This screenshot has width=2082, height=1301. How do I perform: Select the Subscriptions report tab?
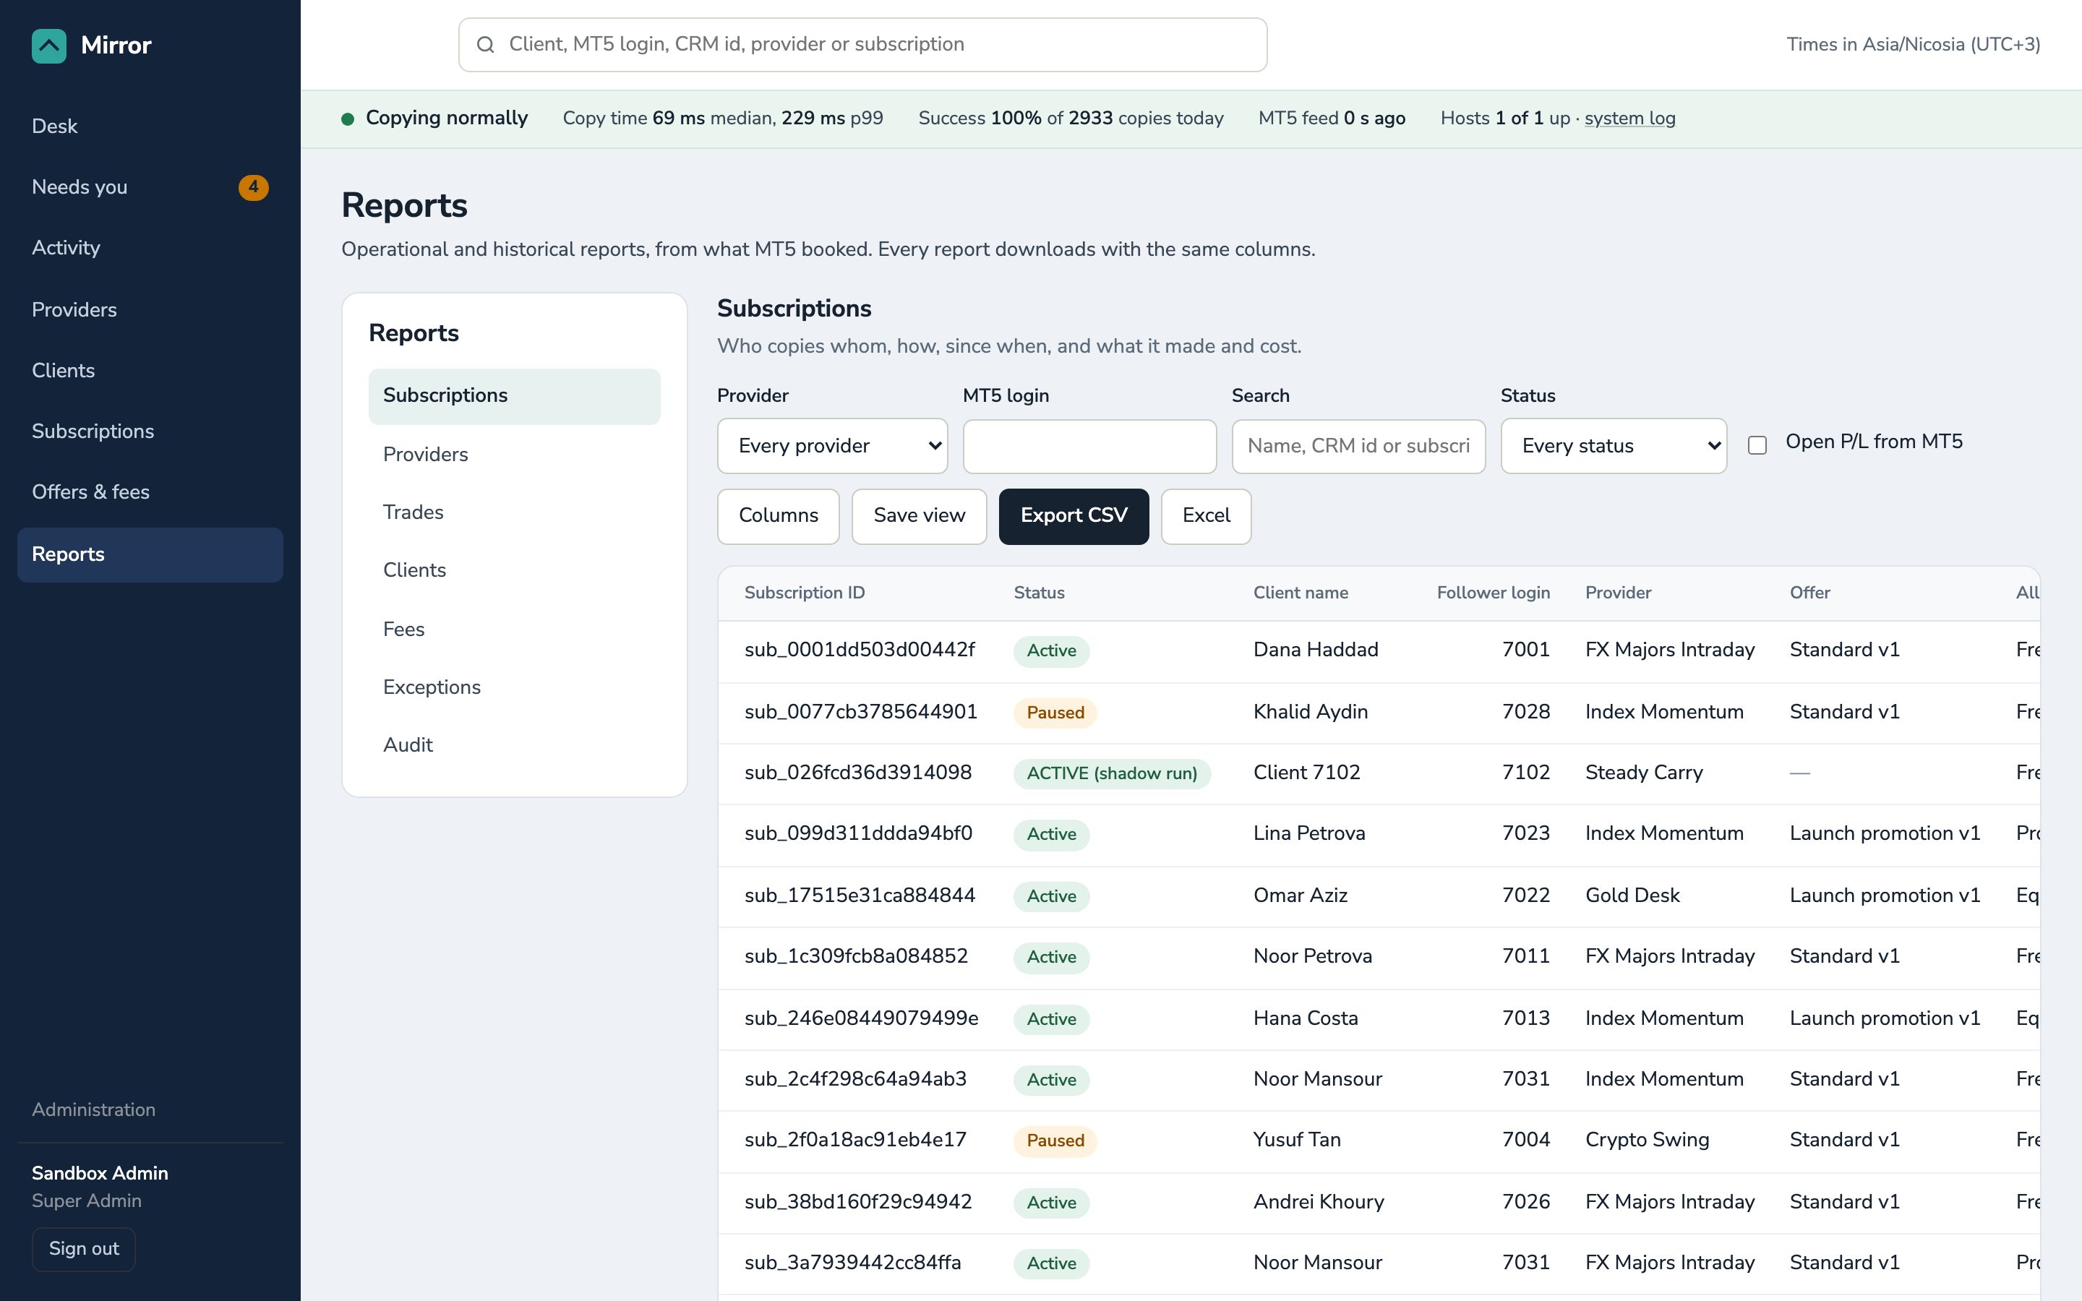coord(513,396)
